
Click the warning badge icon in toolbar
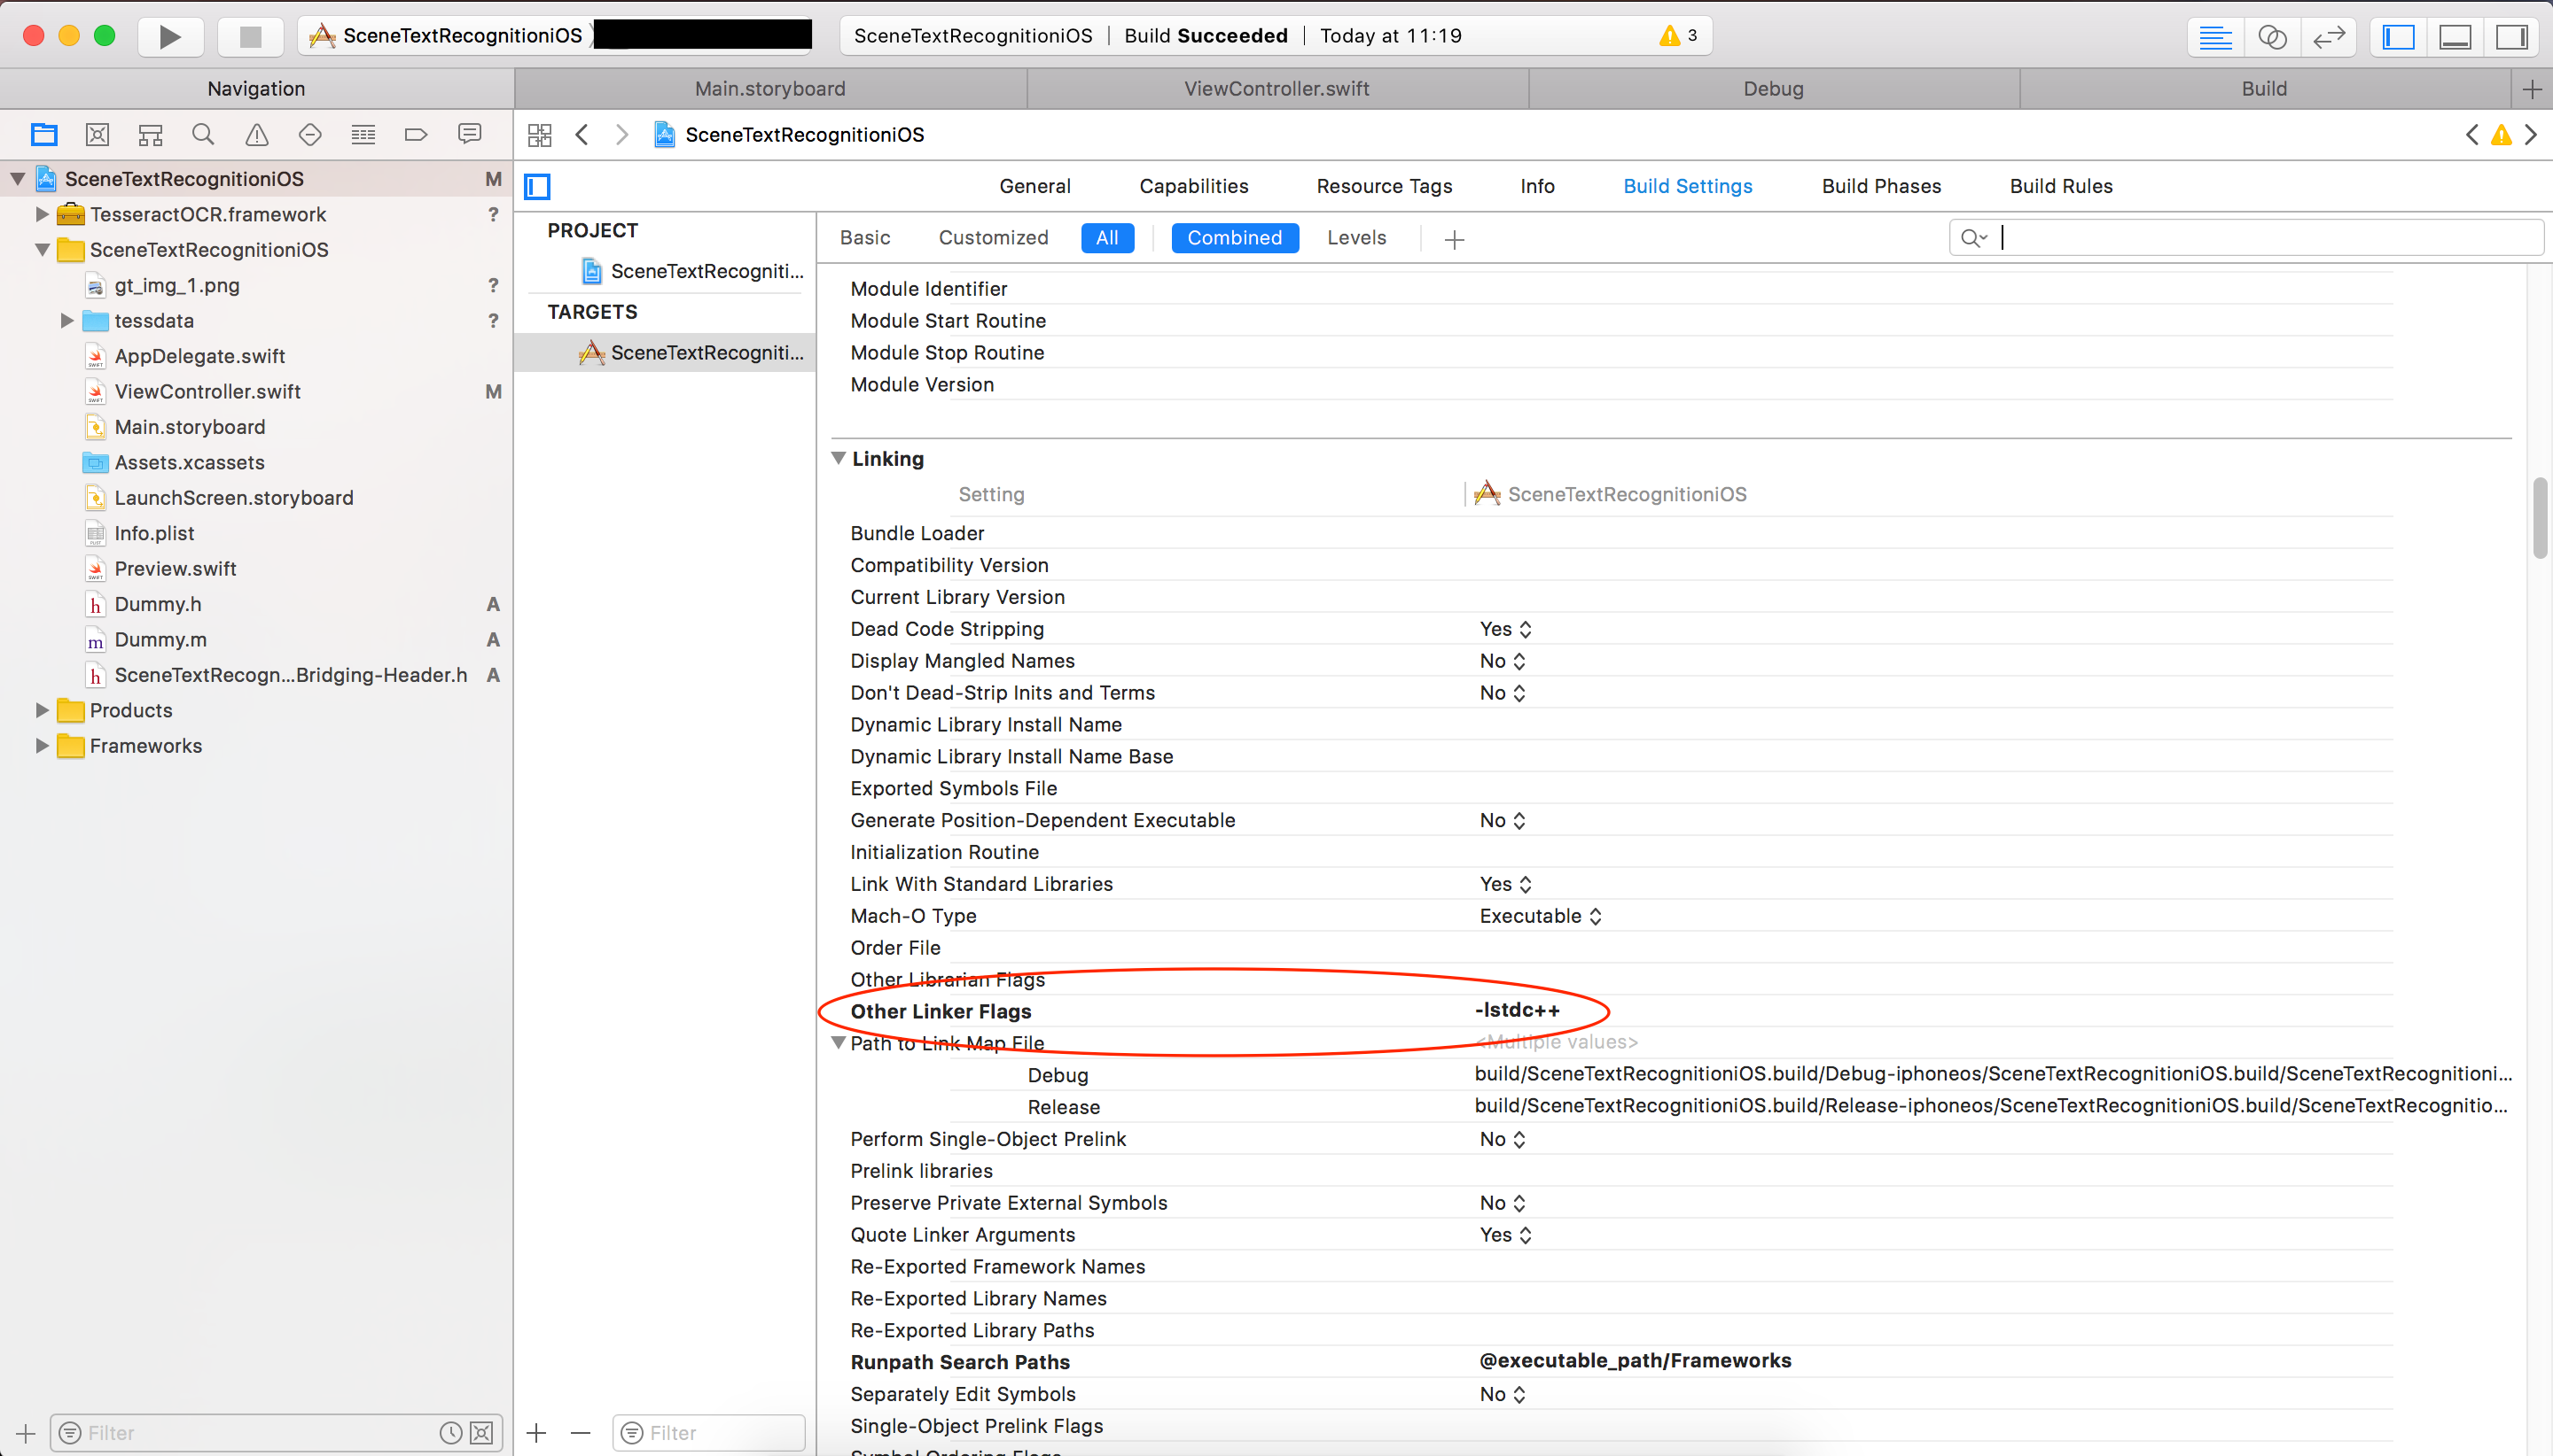pyautogui.click(x=1667, y=34)
